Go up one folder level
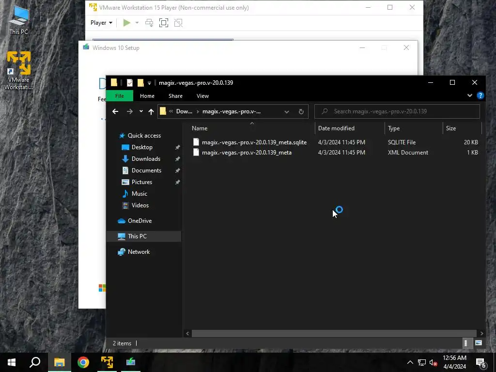 [x=151, y=111]
